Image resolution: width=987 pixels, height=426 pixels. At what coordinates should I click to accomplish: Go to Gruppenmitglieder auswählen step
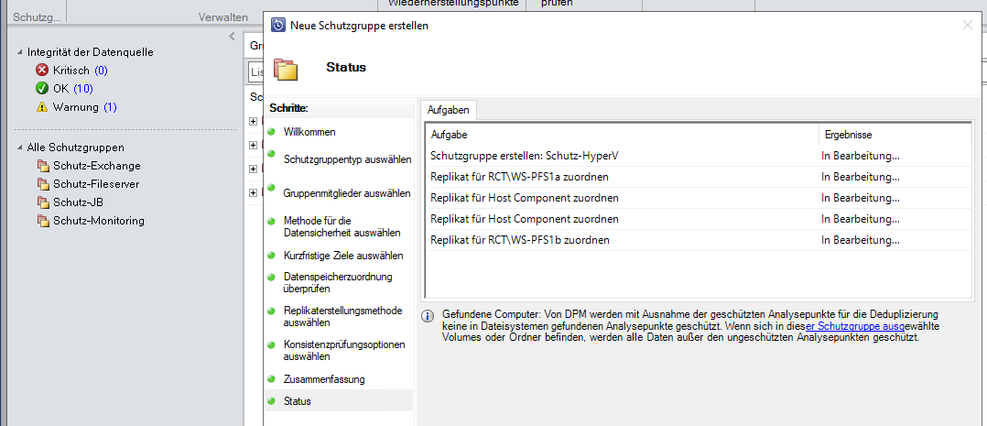click(347, 192)
